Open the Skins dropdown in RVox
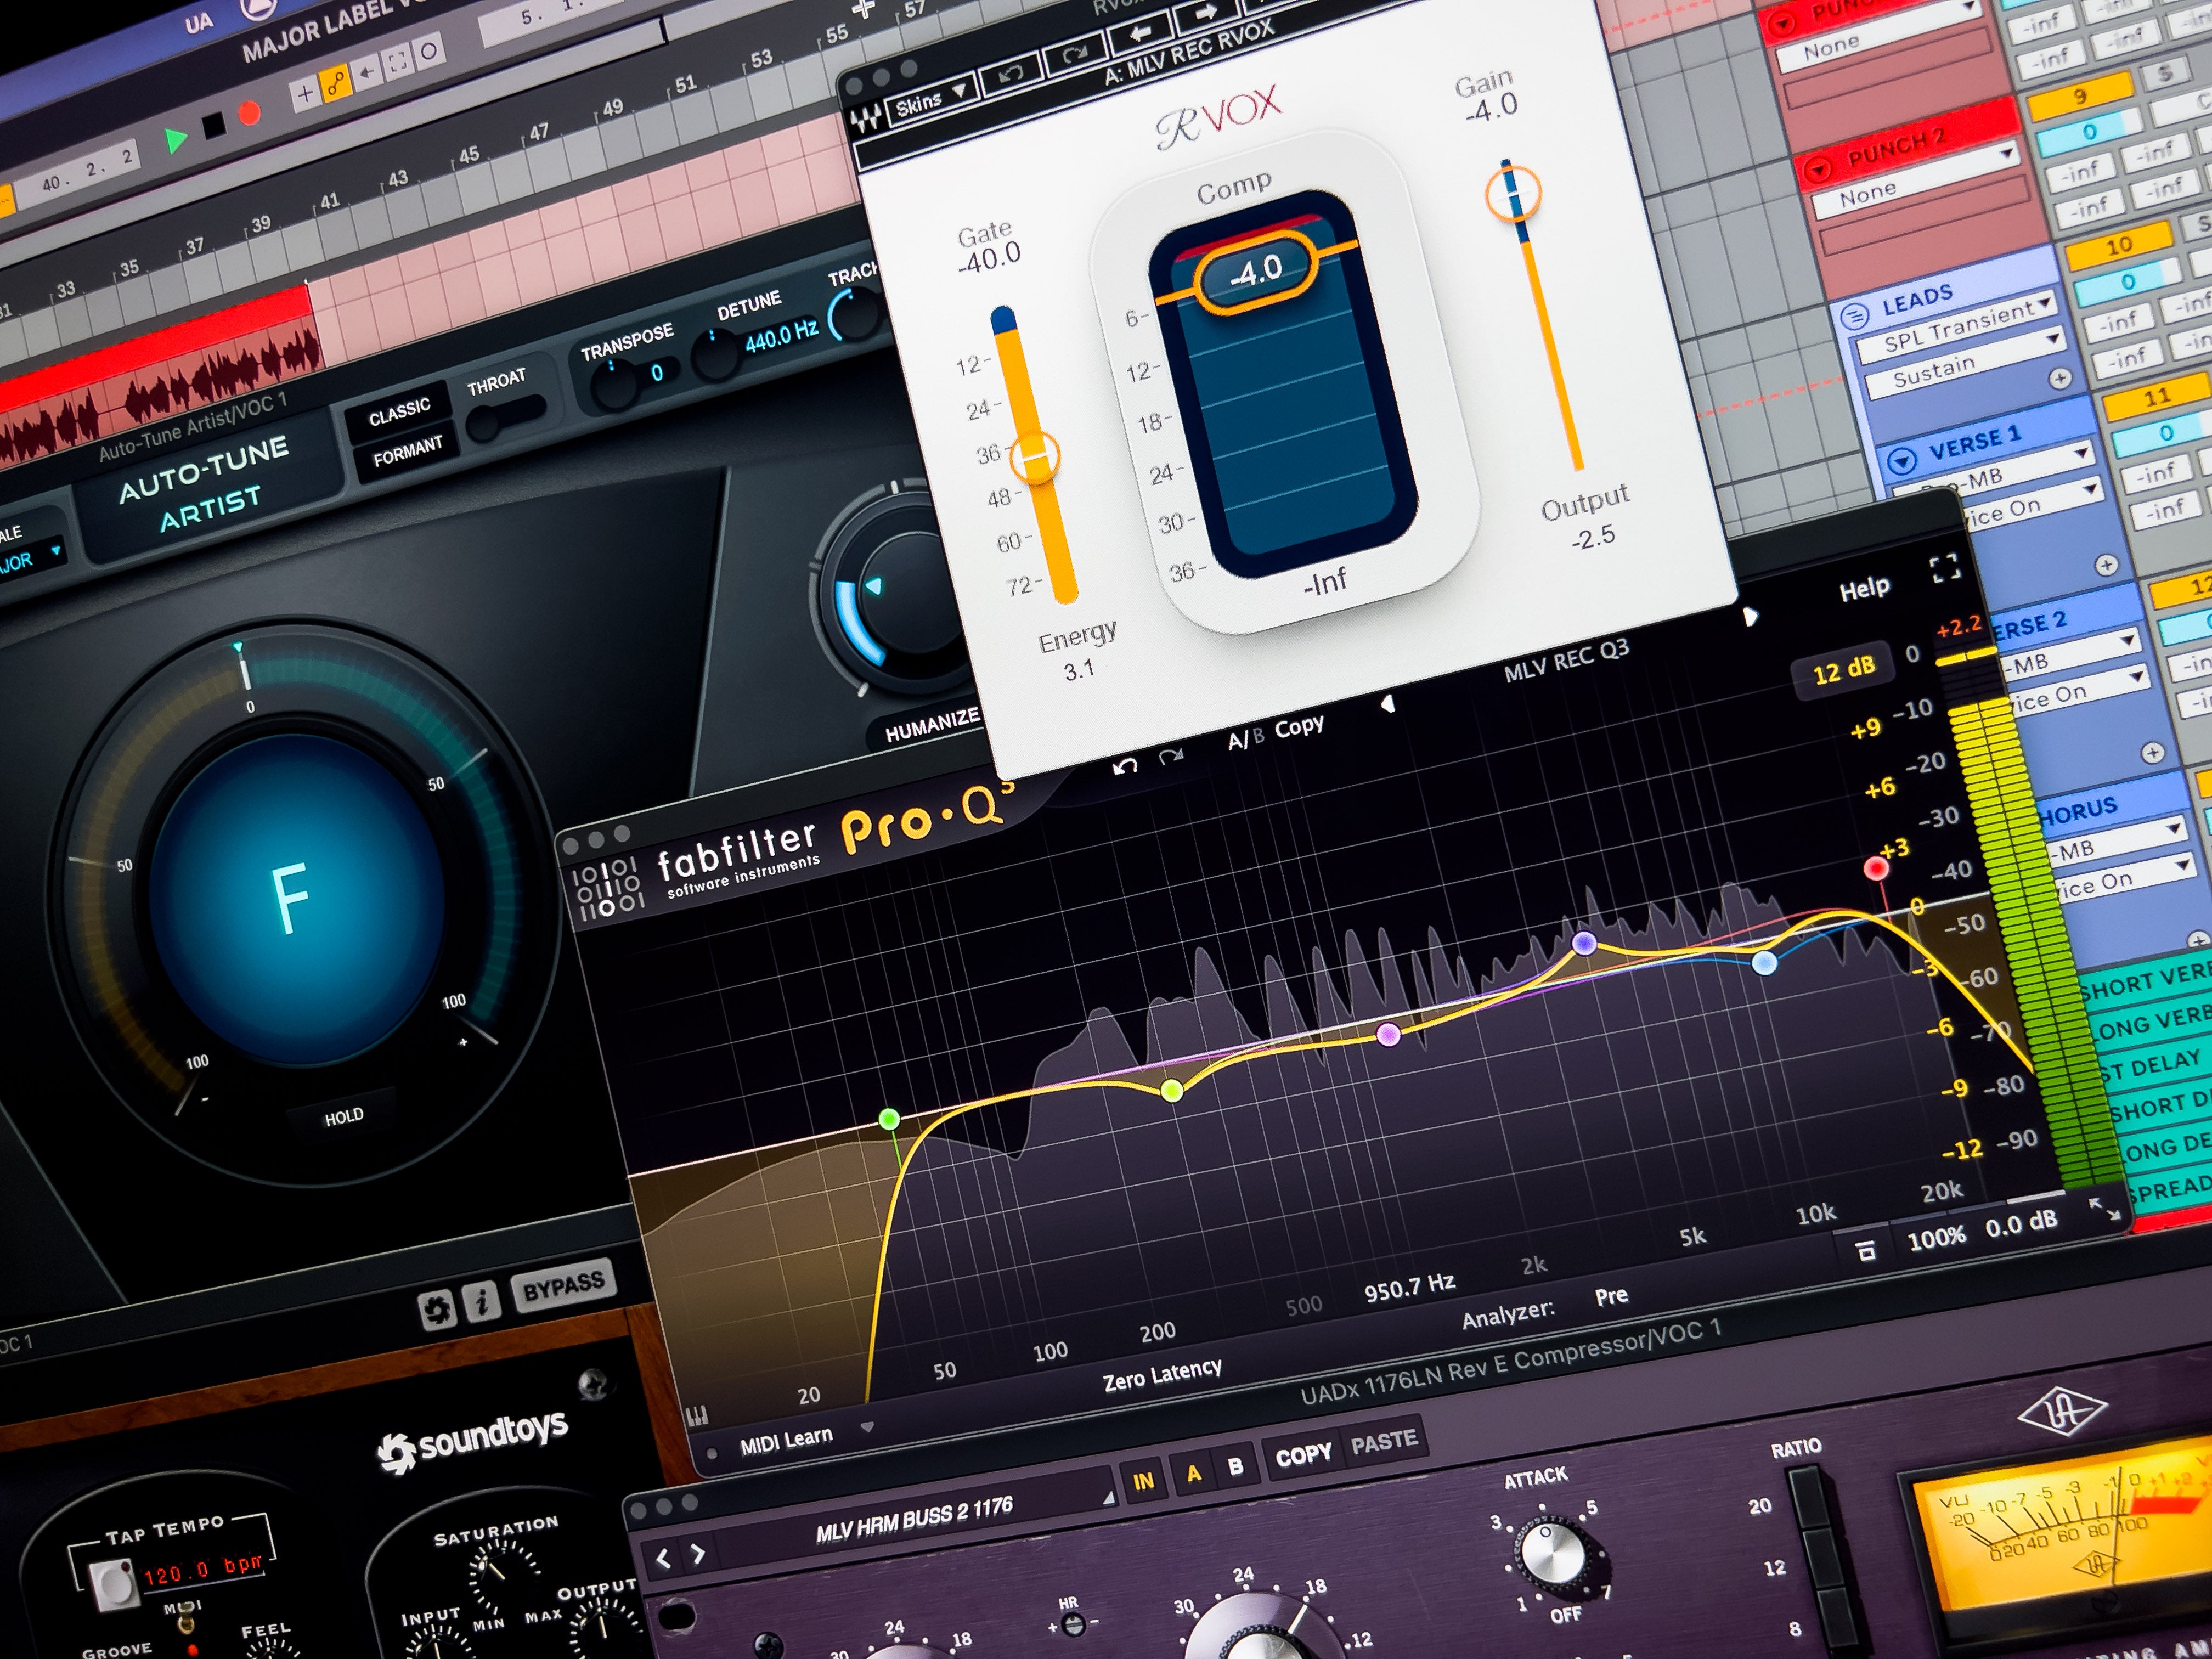The height and width of the screenshot is (1659, 2212). (930, 101)
